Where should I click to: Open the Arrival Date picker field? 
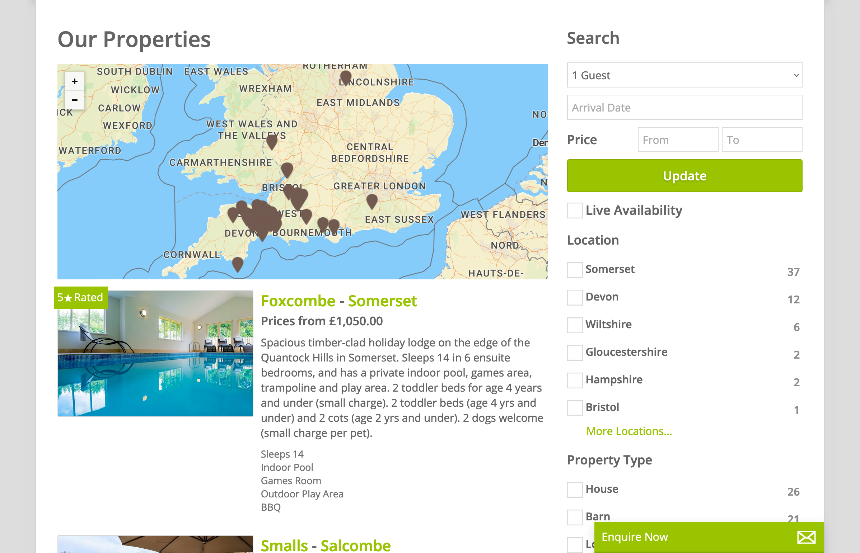click(x=684, y=107)
